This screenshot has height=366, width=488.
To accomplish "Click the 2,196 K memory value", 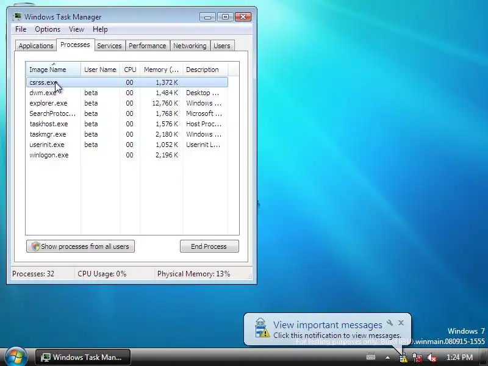I will pyautogui.click(x=167, y=155).
